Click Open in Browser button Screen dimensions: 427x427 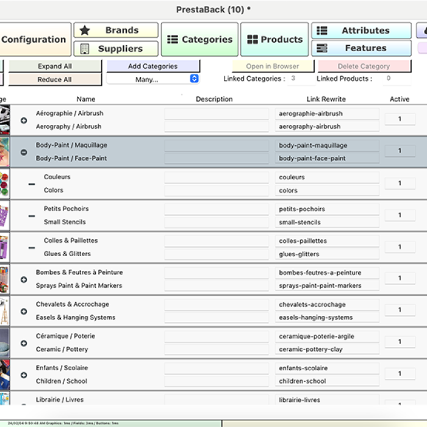273,66
